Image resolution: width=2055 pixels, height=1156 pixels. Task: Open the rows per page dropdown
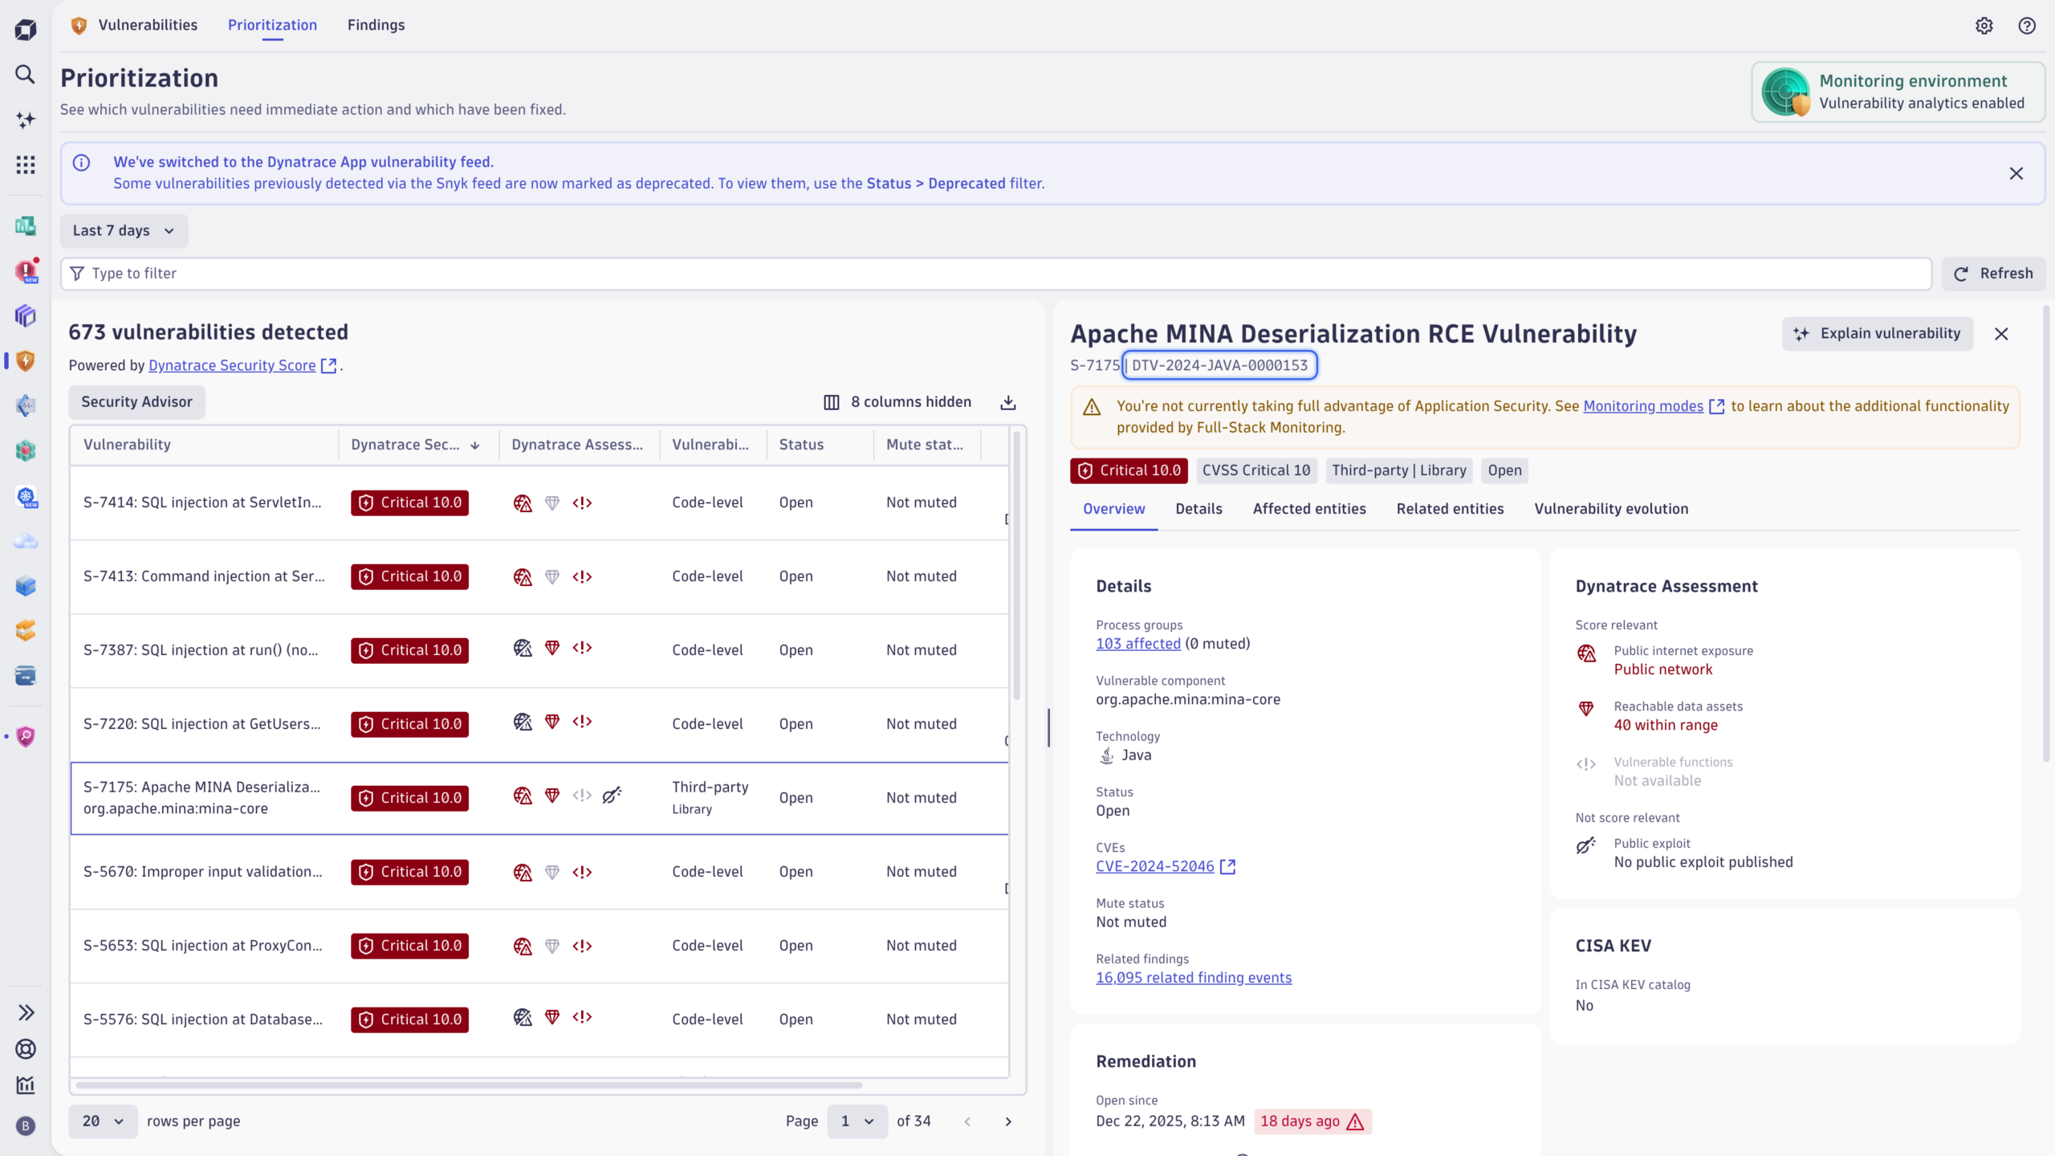point(102,1121)
